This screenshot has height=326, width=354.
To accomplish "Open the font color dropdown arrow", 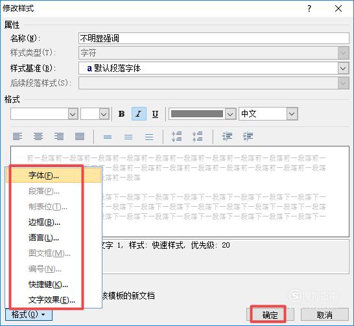I will pos(230,114).
